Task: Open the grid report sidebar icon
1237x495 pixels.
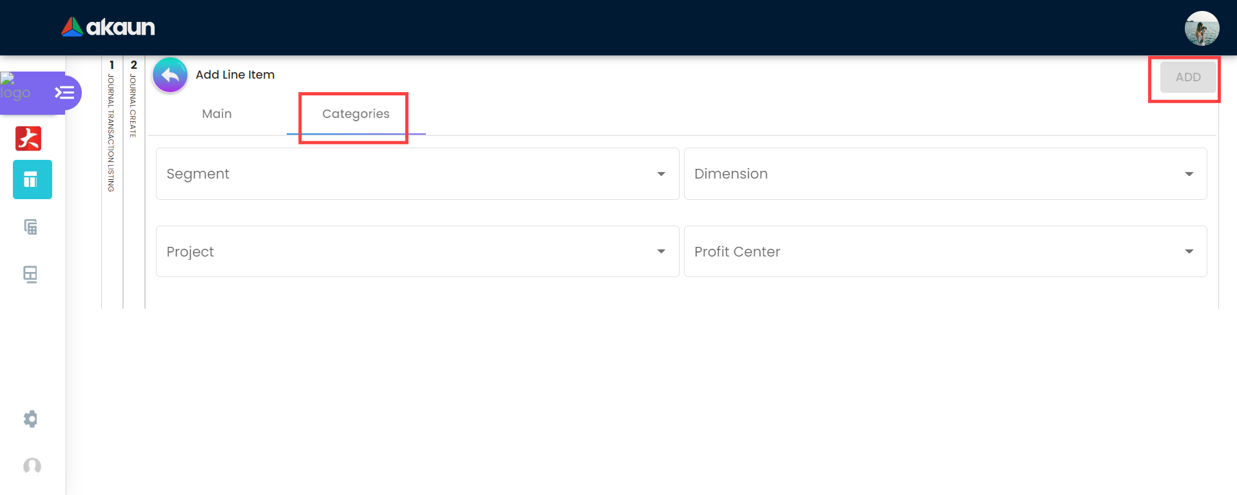Action: 30,275
